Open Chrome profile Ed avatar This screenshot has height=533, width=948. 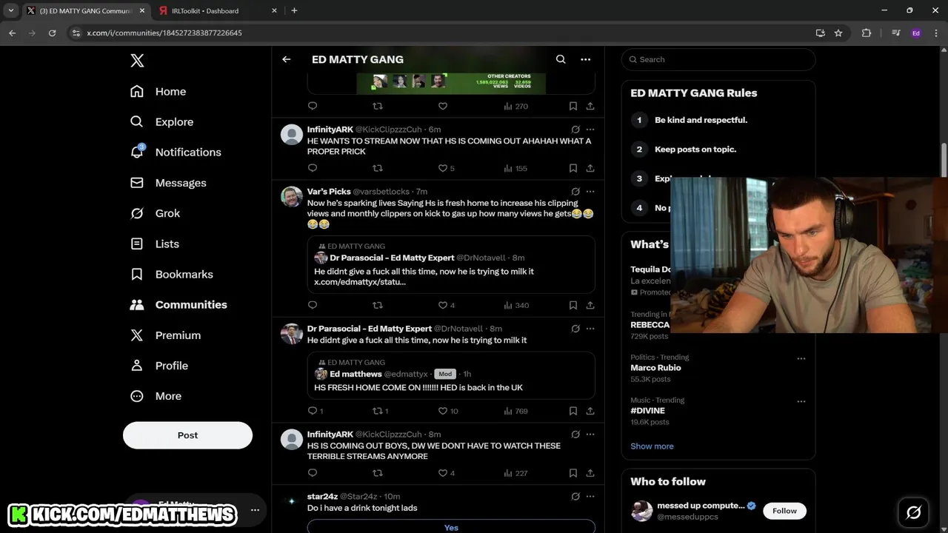tap(916, 33)
